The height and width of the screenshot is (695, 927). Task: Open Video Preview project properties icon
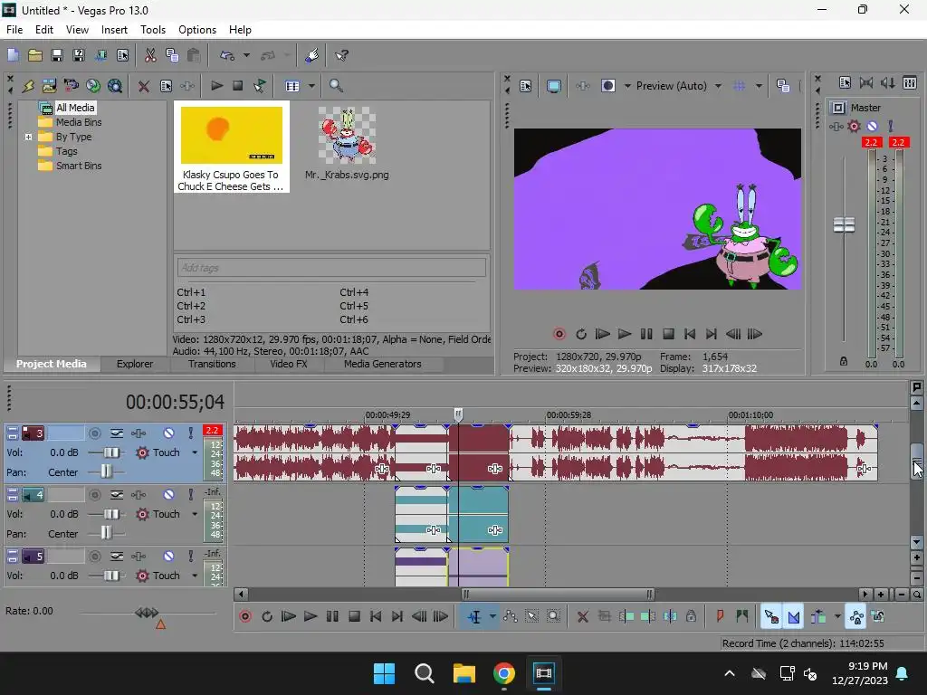[526, 86]
